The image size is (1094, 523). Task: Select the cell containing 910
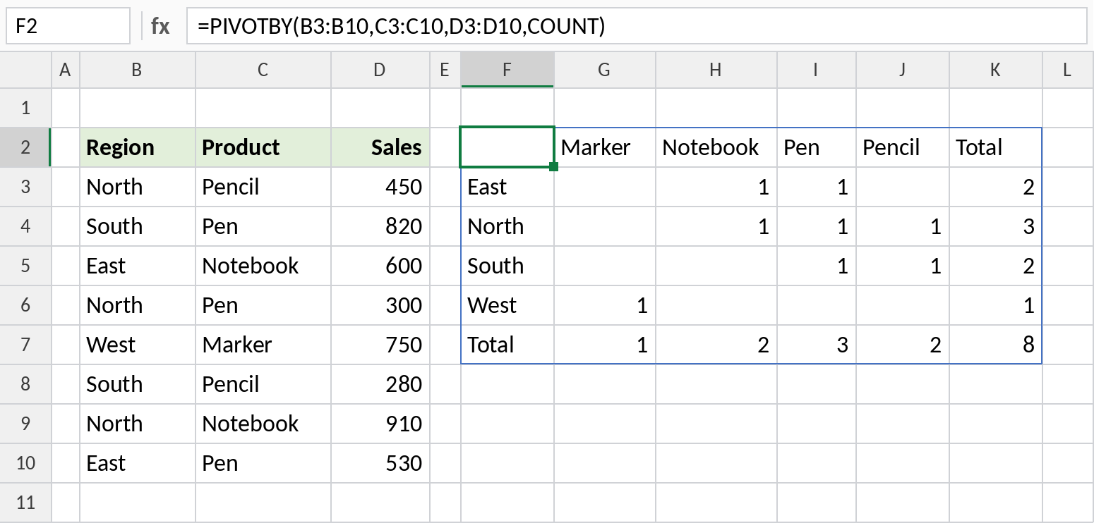[x=380, y=424]
